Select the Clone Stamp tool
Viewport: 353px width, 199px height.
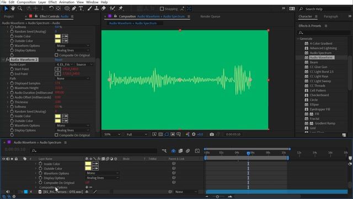(97, 9)
